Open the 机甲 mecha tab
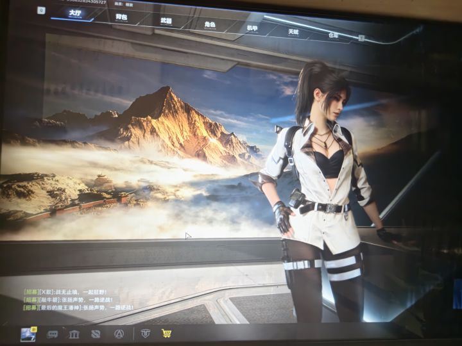The width and height of the screenshot is (462, 346). pos(252,28)
